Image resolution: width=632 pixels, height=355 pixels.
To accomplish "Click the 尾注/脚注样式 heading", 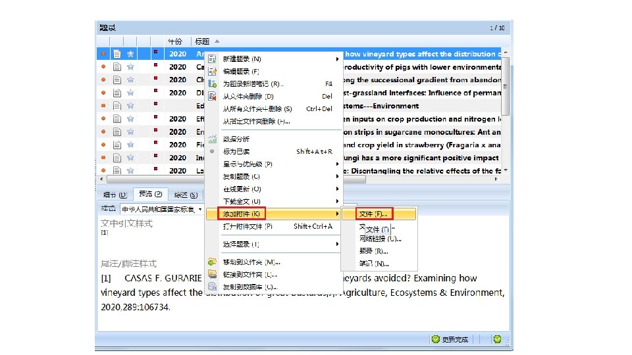I will (128, 264).
